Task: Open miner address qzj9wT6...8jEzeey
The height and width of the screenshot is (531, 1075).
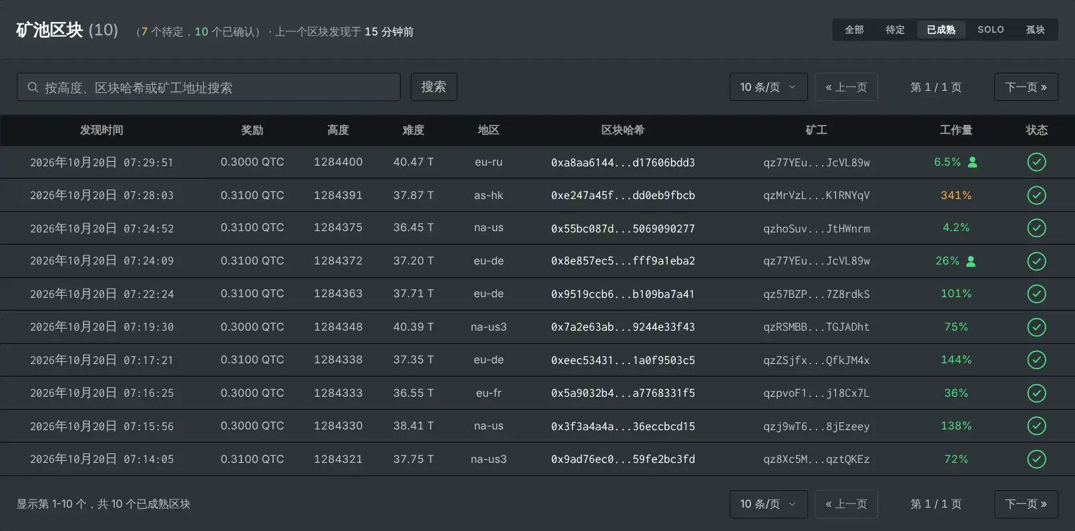Action: tap(817, 426)
